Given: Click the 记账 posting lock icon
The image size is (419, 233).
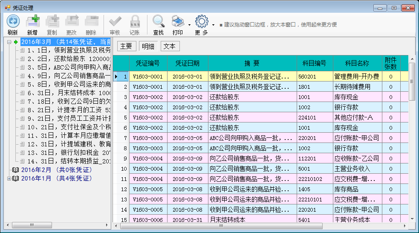Looking at the screenshot, I should coord(135,21).
